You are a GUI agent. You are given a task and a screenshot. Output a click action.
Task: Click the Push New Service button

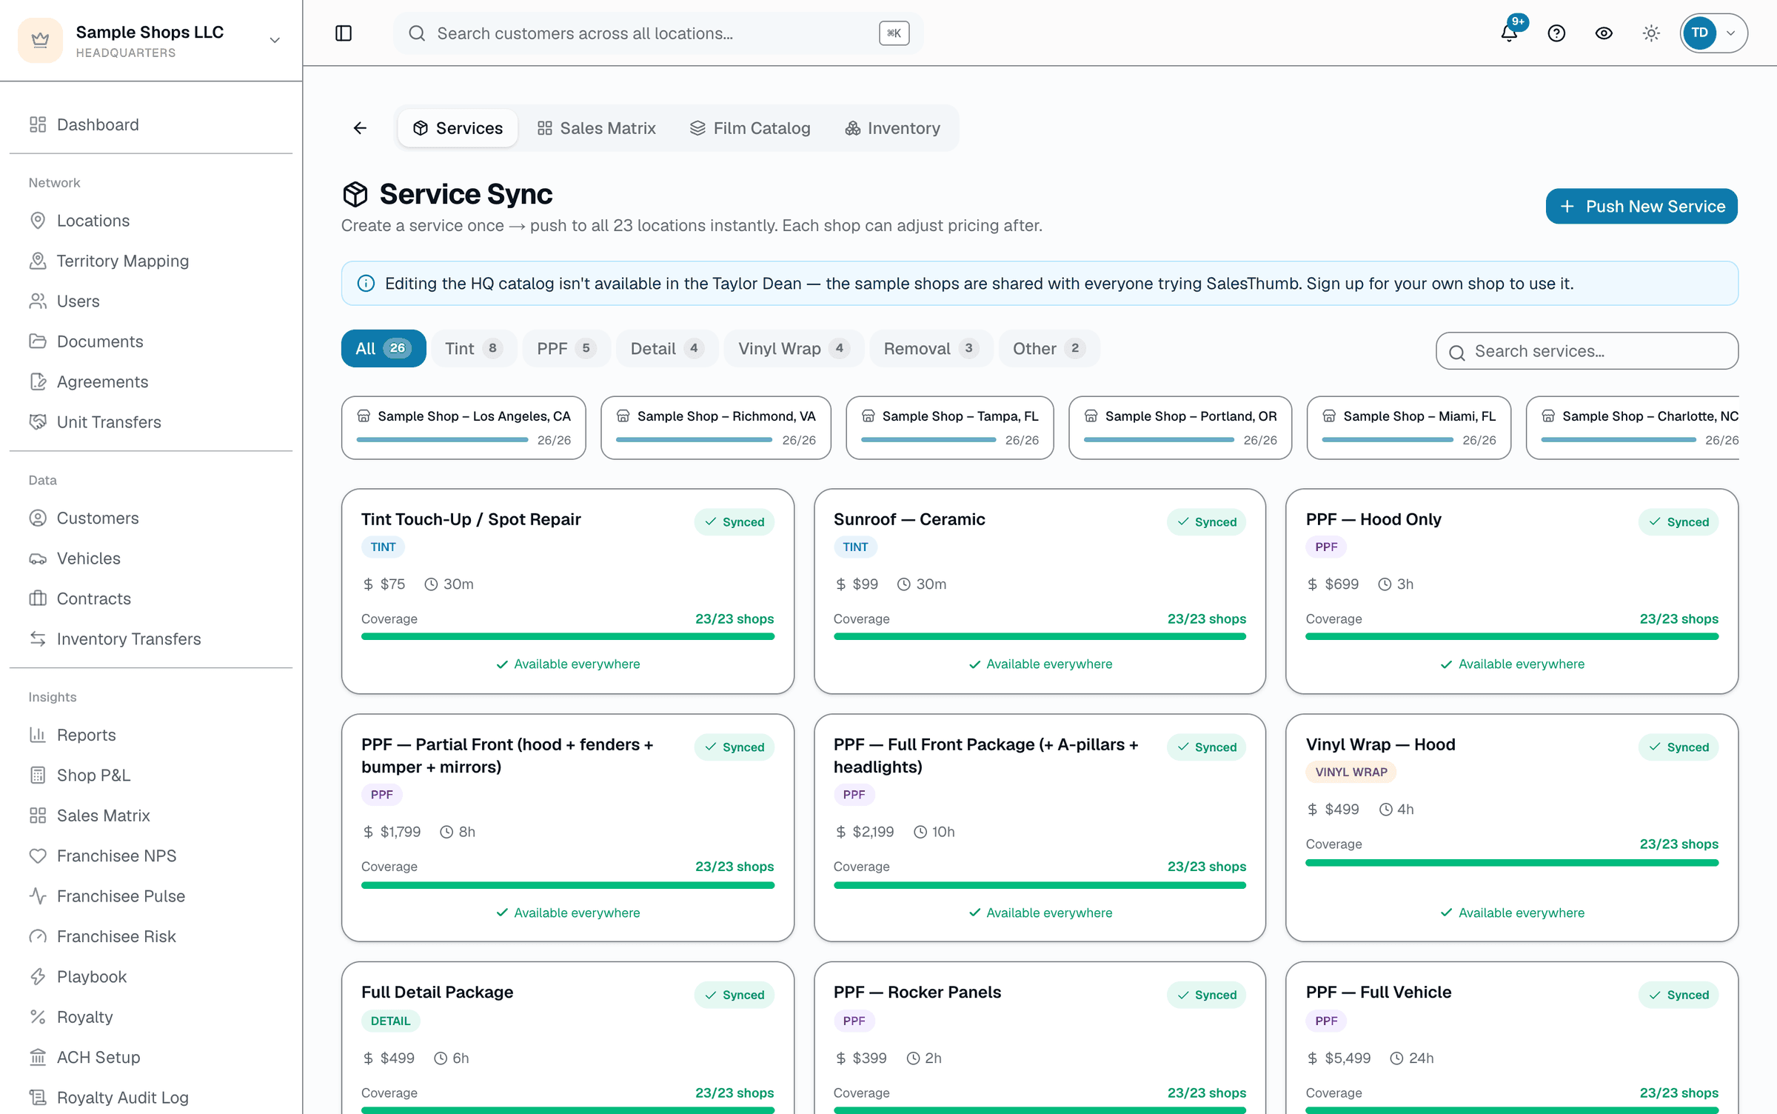pos(1642,206)
